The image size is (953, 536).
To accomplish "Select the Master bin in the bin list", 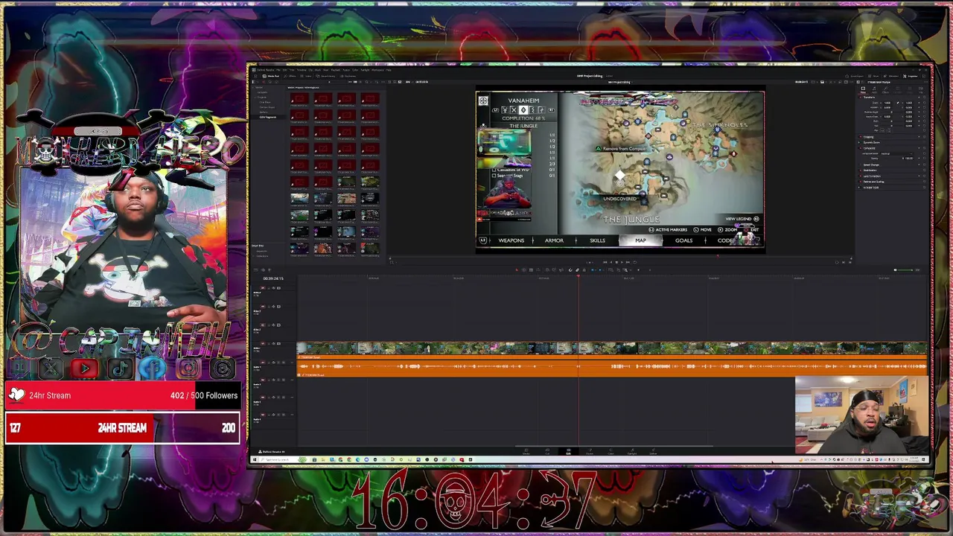I will point(258,87).
